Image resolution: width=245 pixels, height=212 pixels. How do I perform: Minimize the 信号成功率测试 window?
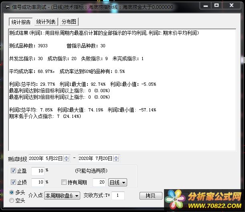click(206, 6)
